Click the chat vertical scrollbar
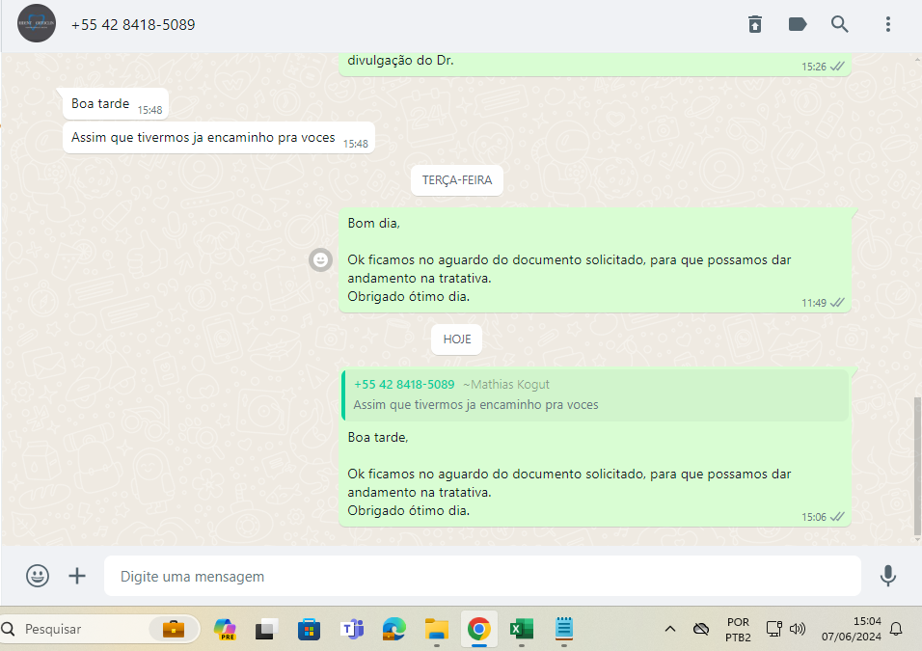This screenshot has width=922, height=651. 916,463
